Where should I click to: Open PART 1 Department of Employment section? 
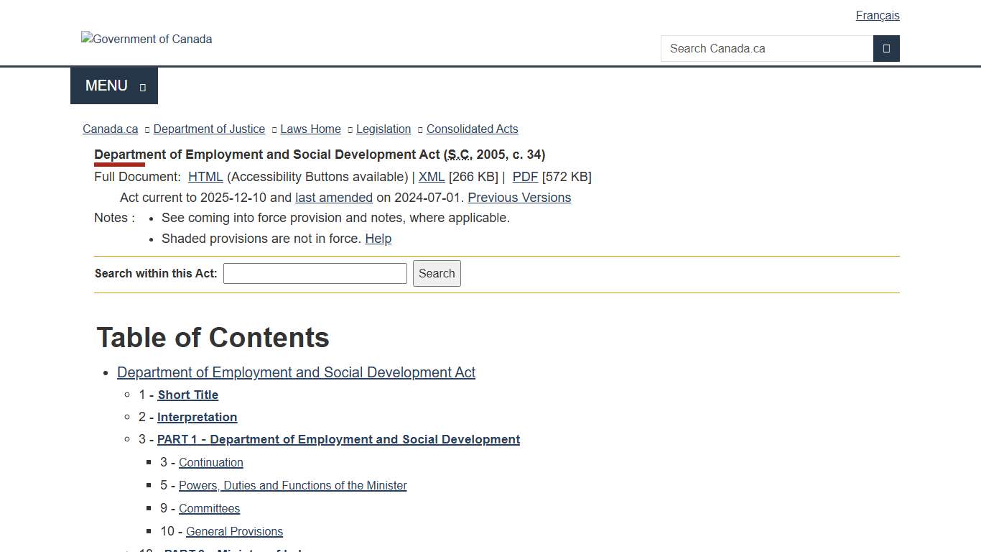click(338, 439)
